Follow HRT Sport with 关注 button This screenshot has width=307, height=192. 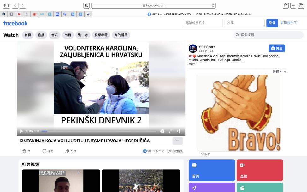[277, 48]
